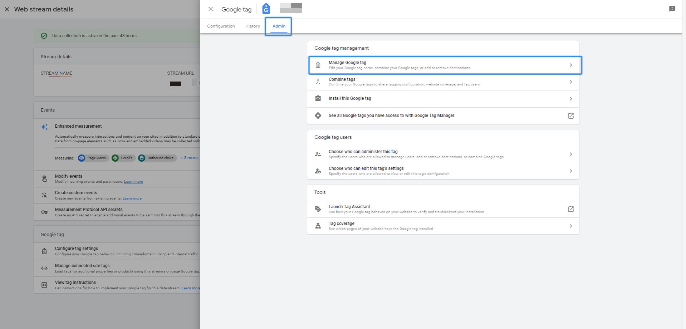Expand the administer this tag chevron
Viewport: 686px width, 329px height.
click(x=571, y=154)
